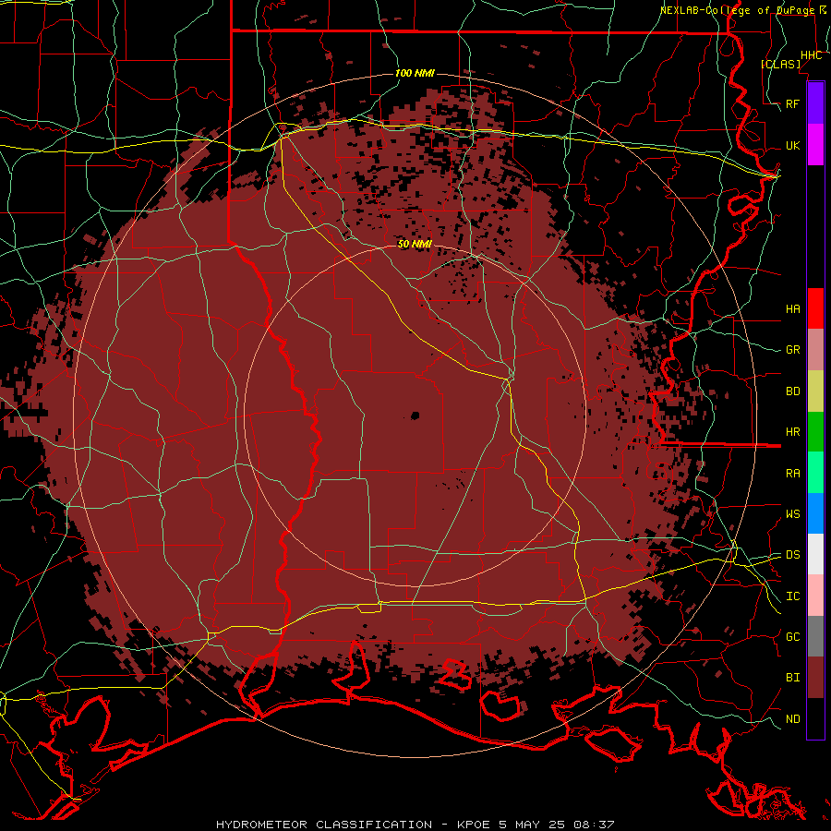Click the 50 NMI range ring label
The width and height of the screenshot is (831, 831).
click(x=415, y=245)
